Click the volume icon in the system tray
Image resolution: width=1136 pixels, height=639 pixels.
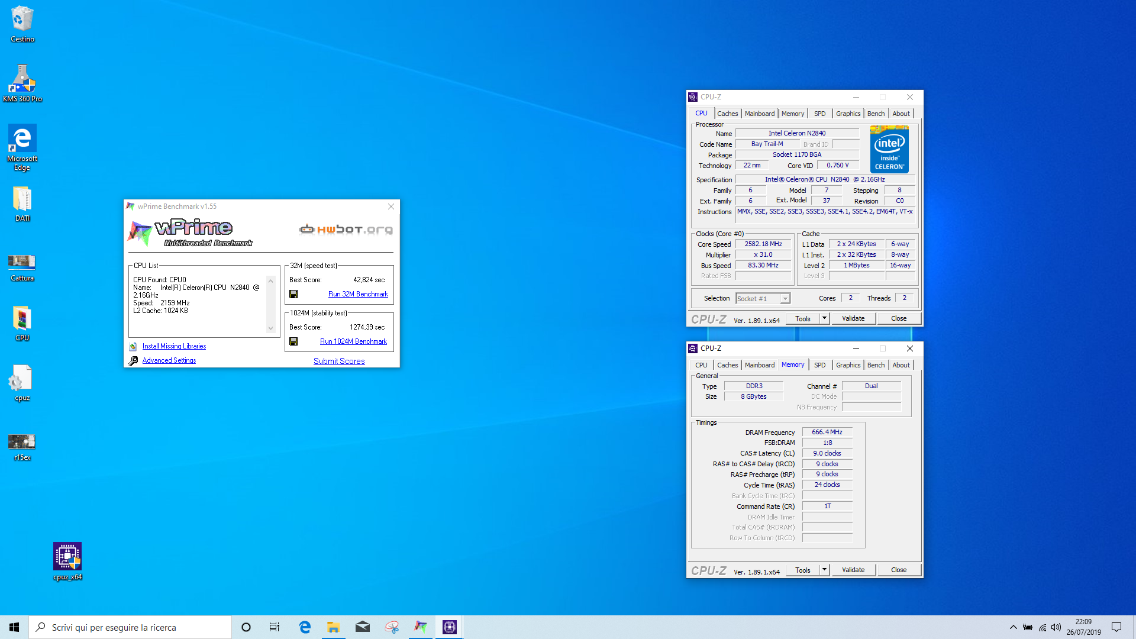(1056, 627)
